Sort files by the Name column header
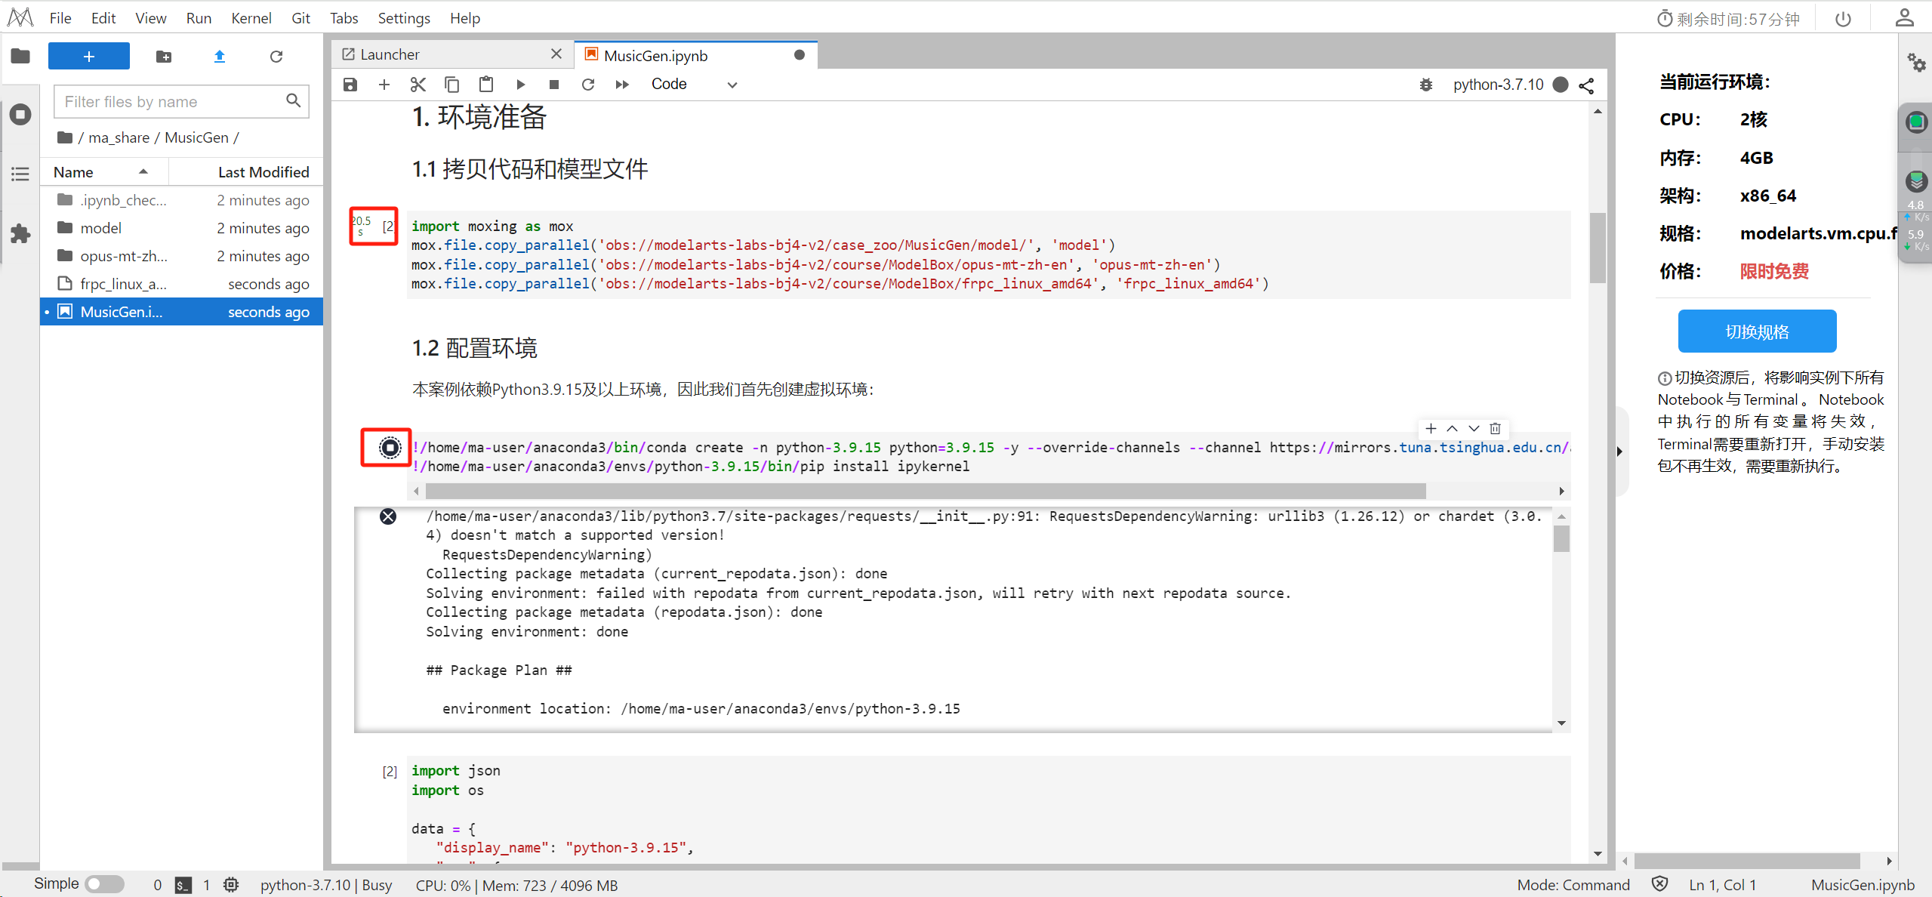 tap(73, 172)
